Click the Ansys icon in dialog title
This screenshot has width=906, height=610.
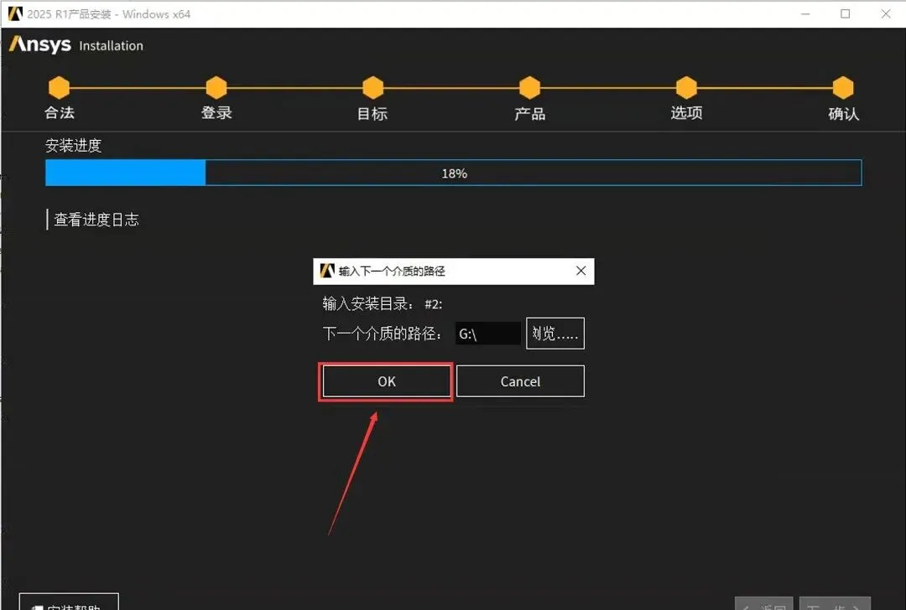(327, 271)
